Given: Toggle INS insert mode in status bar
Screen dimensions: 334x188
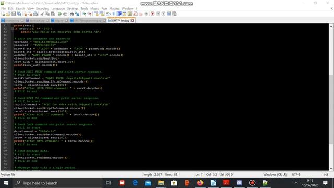Looking at the screenshot, I should point(326,175).
